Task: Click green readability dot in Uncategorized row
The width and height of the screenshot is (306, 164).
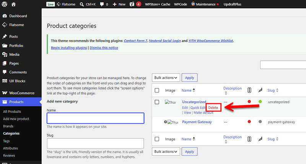Action: point(260,102)
